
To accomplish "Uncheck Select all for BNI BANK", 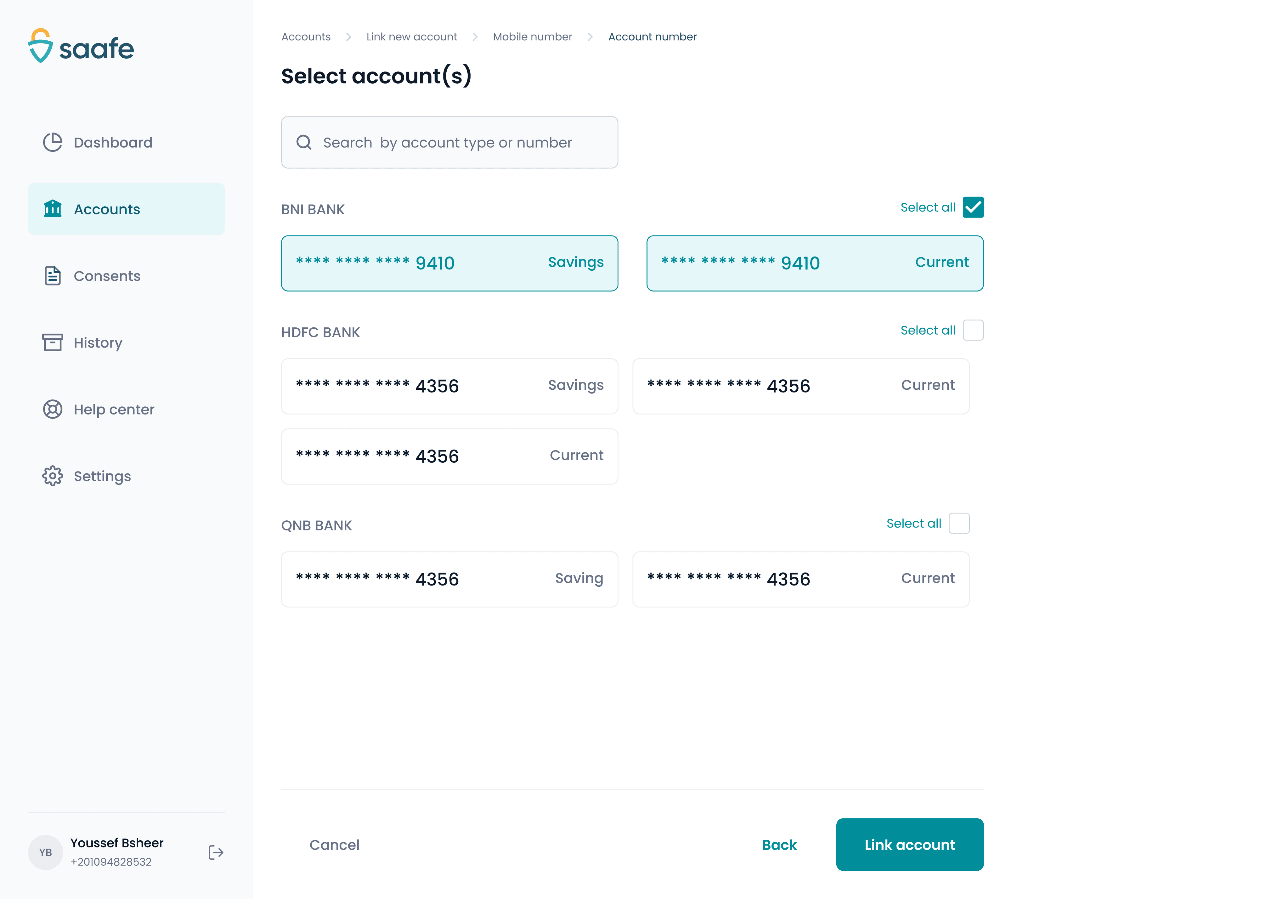I will click(x=973, y=208).
